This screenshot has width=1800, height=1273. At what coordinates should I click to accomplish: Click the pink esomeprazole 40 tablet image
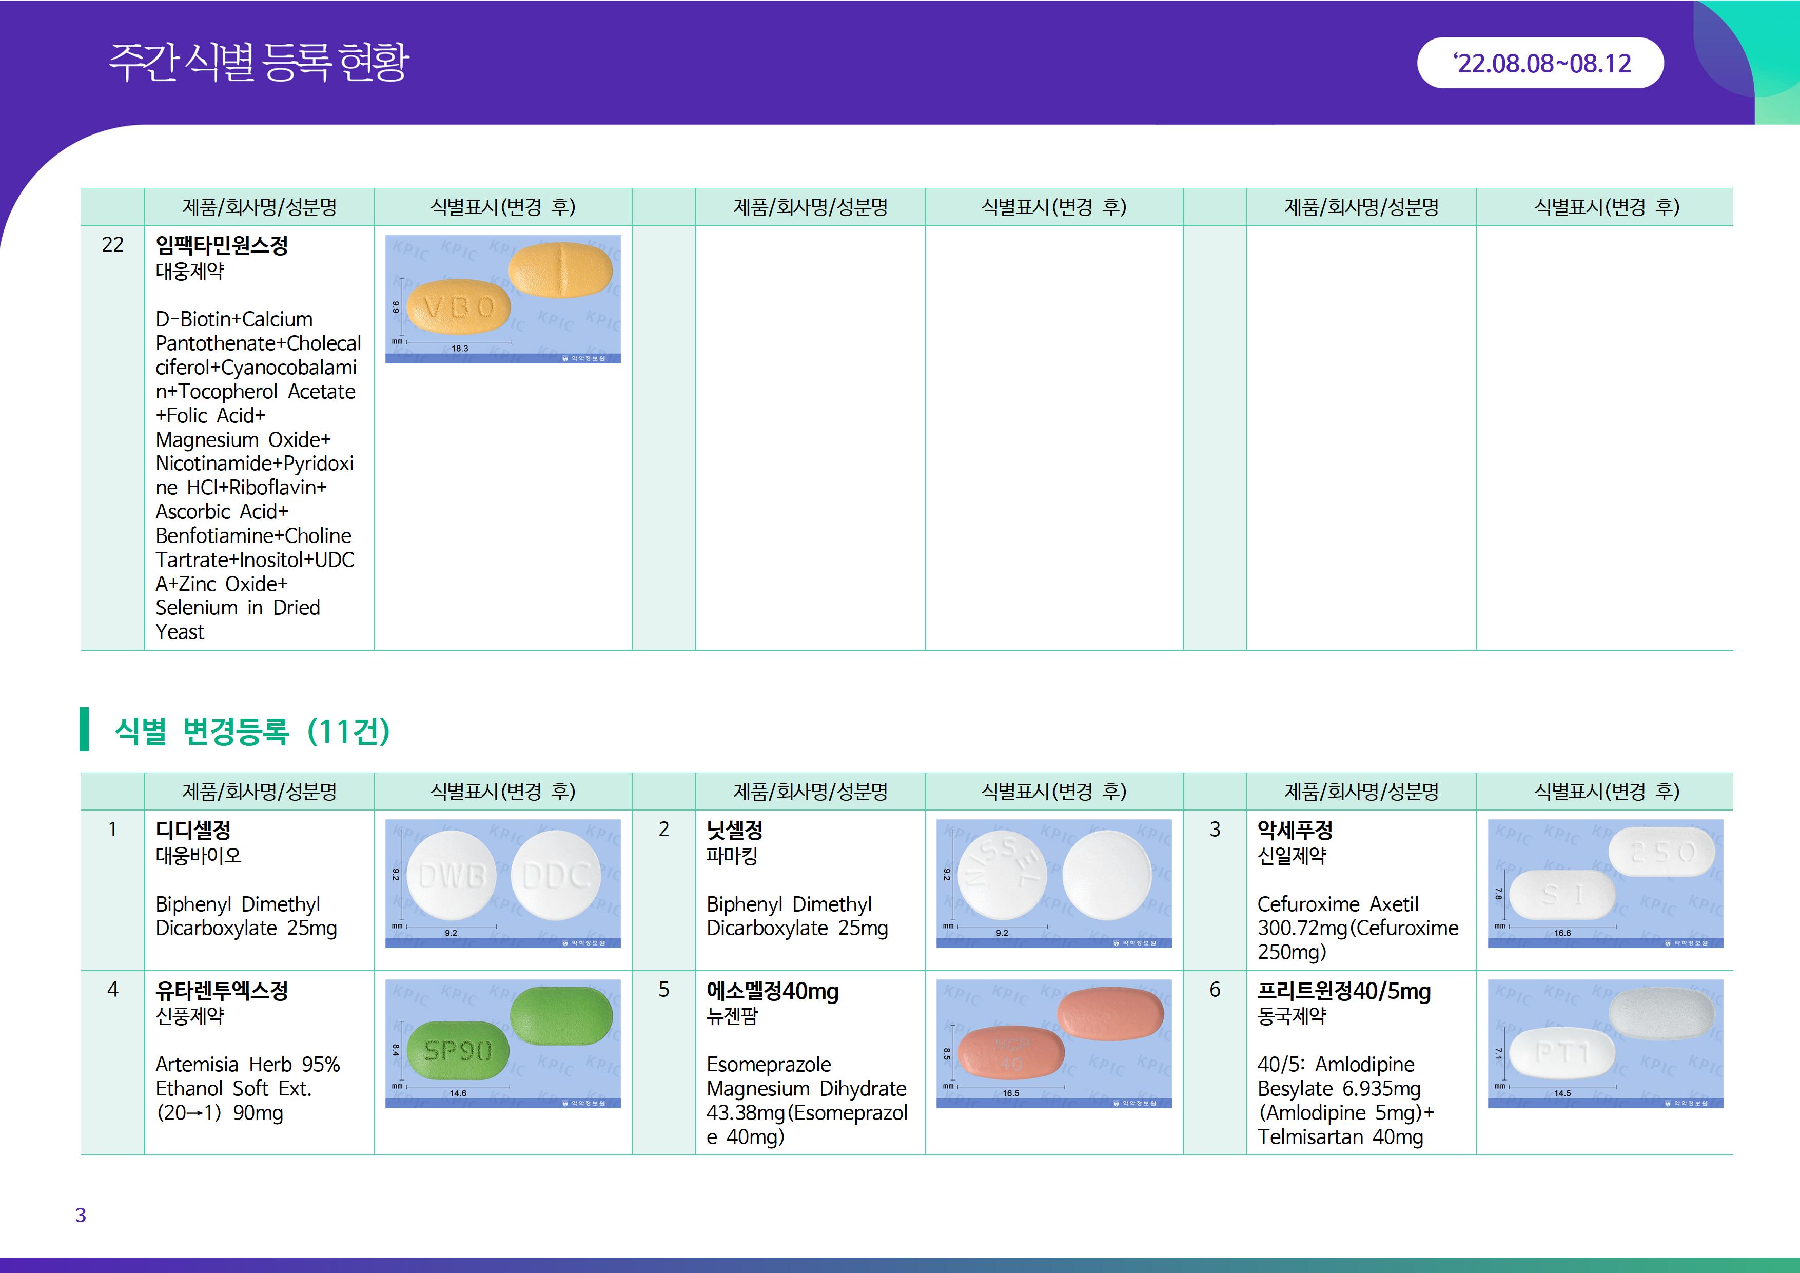1053,1043
